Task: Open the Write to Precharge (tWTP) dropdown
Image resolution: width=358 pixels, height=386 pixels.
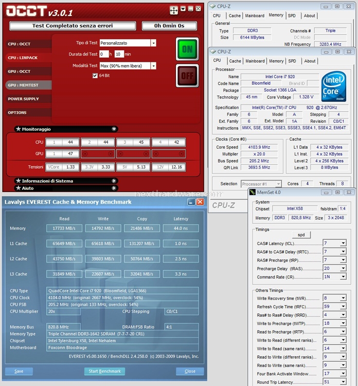Action: pos(343,323)
